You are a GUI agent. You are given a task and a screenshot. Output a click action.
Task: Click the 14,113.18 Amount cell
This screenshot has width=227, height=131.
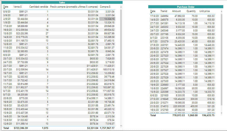180,23
